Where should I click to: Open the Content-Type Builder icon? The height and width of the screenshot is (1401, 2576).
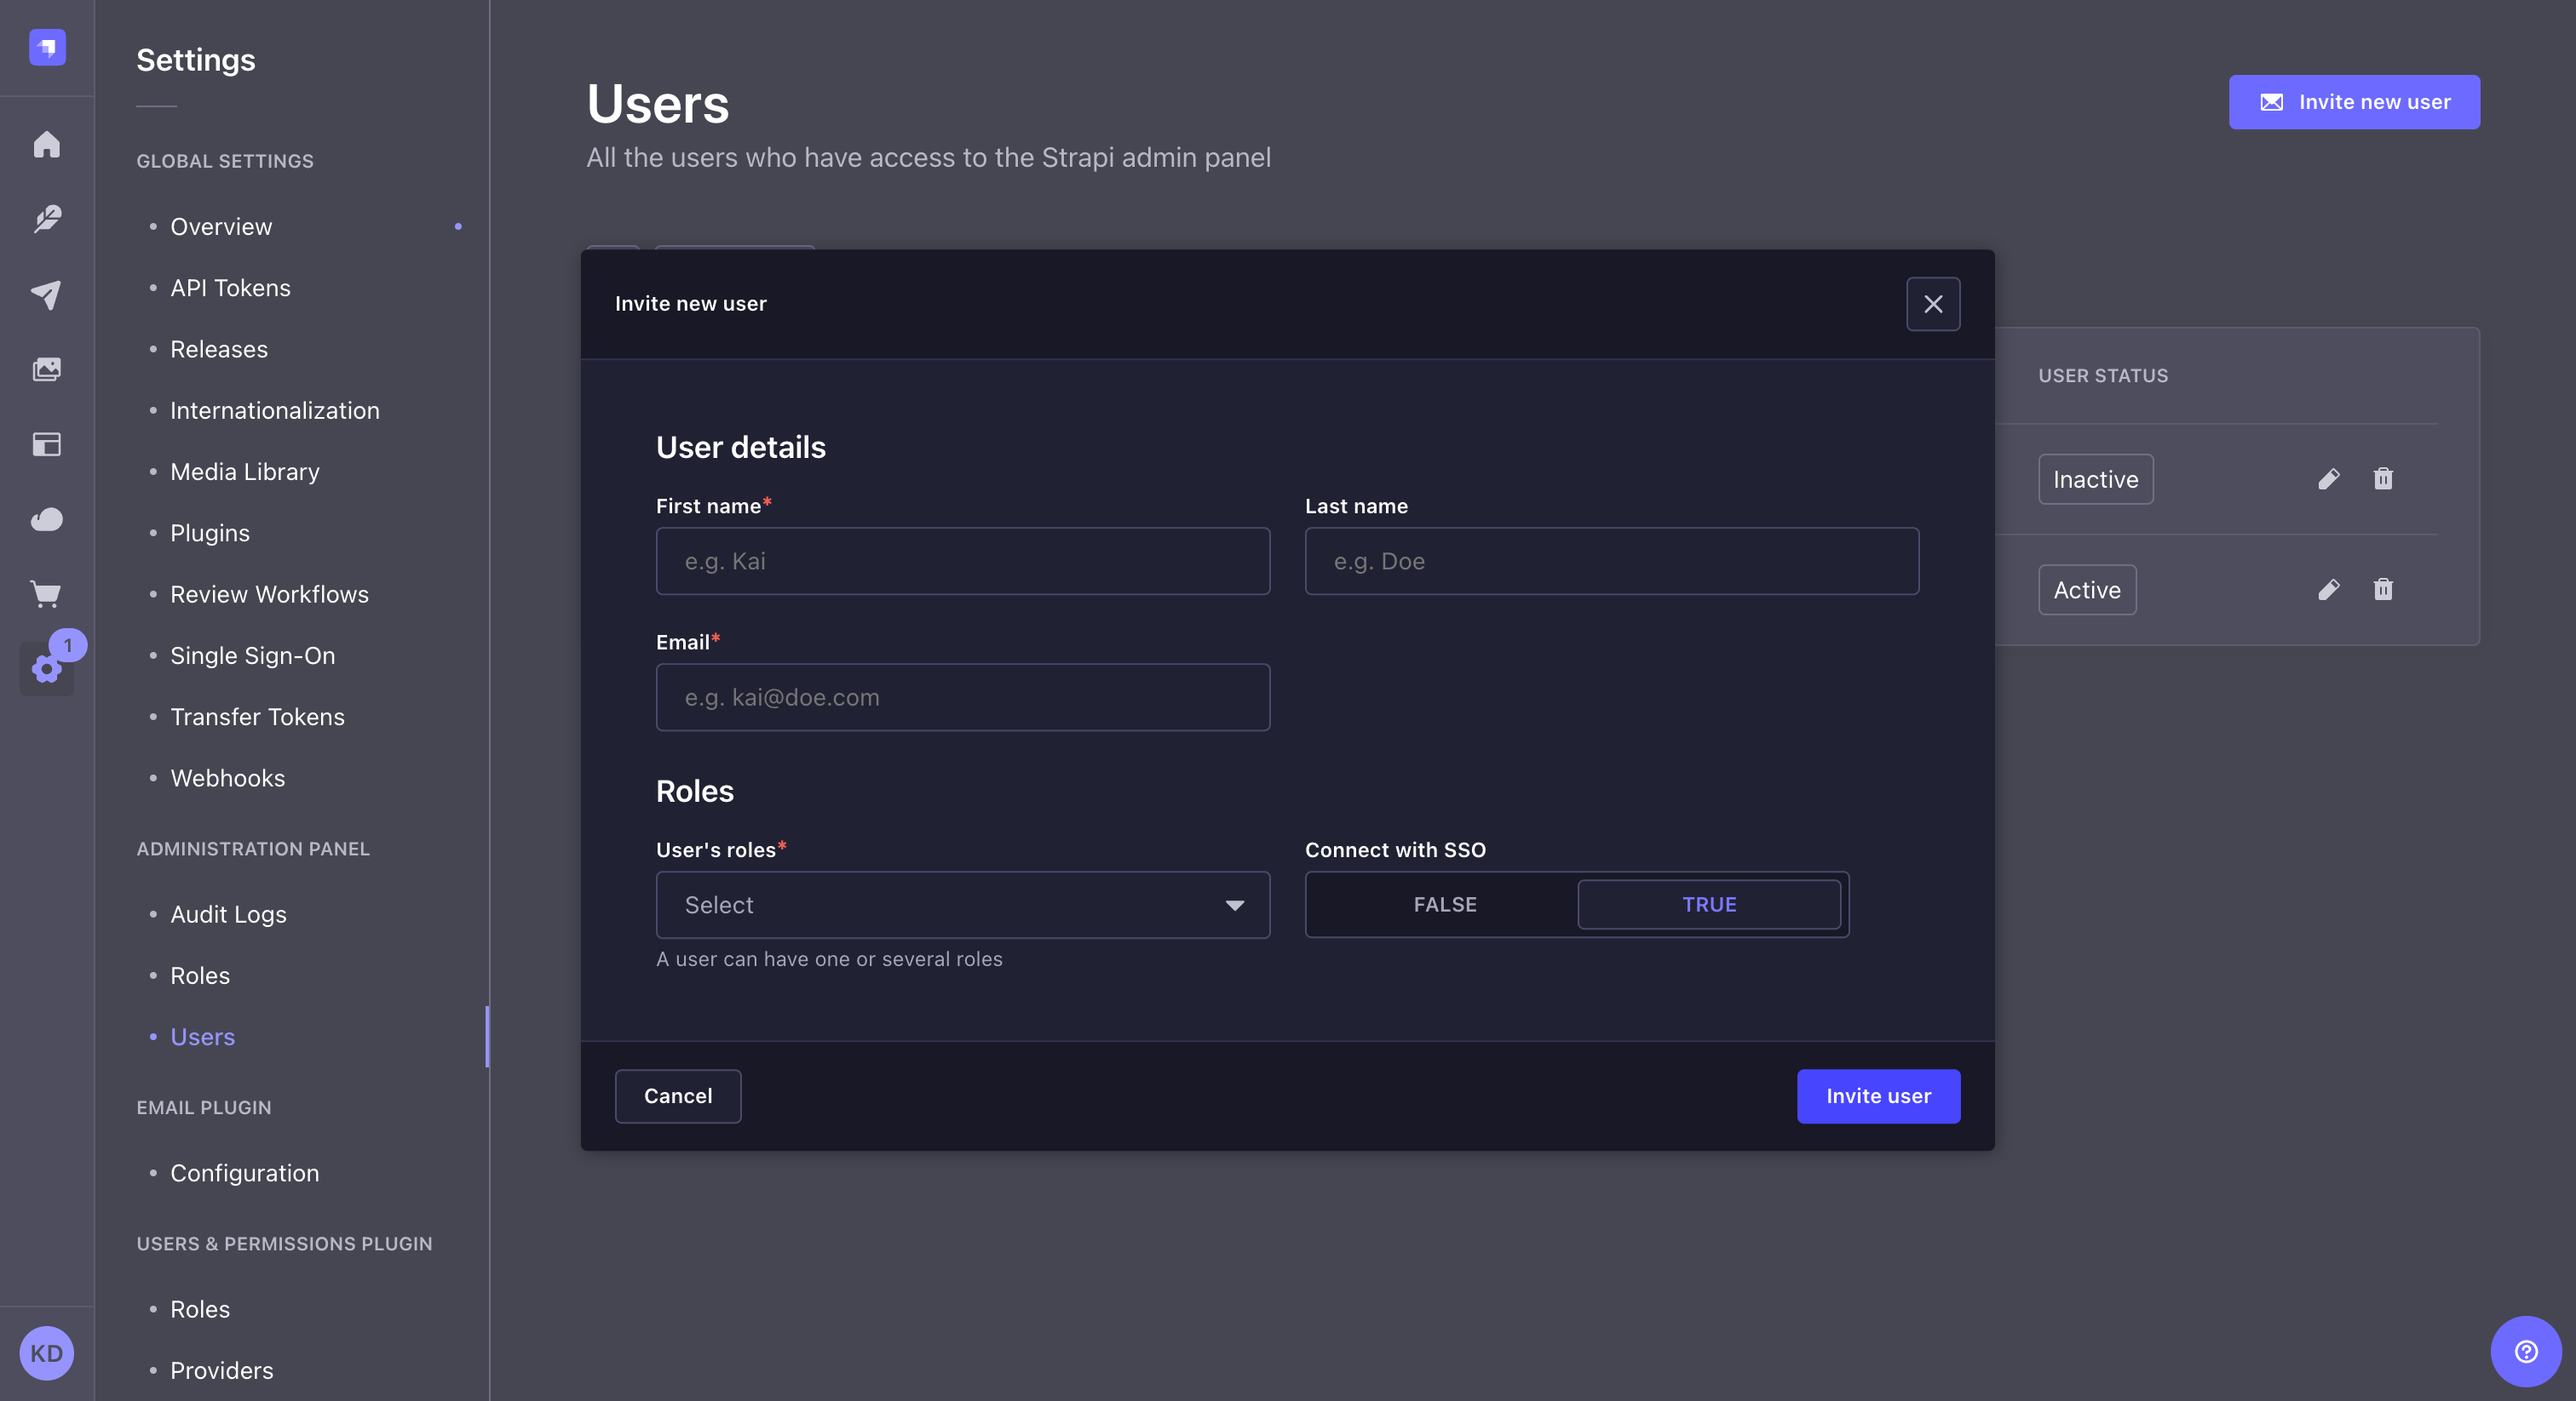click(46, 444)
